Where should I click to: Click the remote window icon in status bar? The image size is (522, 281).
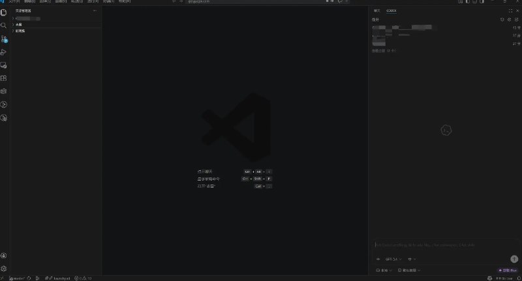click(3, 278)
